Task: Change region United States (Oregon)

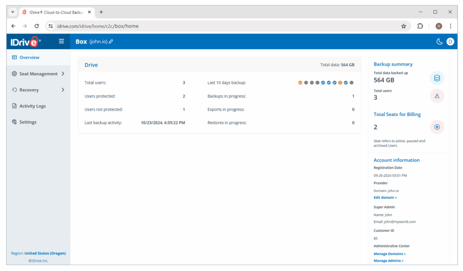Action: [45, 253]
